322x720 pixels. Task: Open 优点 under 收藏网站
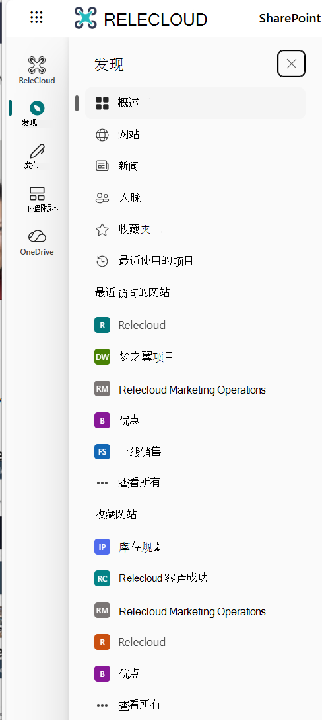tap(129, 674)
